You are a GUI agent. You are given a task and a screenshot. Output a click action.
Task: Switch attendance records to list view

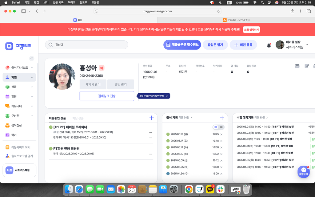tap(216, 127)
